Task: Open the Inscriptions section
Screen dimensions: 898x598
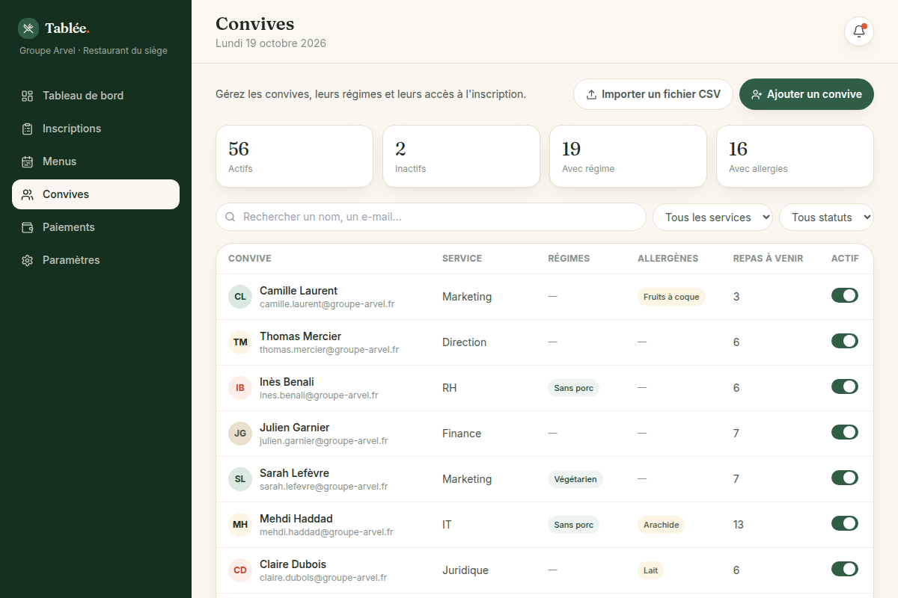Action: (x=96, y=129)
